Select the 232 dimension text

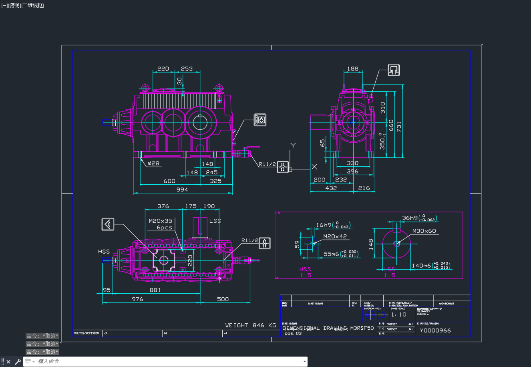(341, 180)
